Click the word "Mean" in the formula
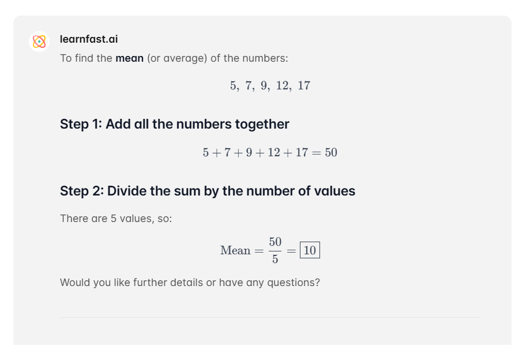 235,250
